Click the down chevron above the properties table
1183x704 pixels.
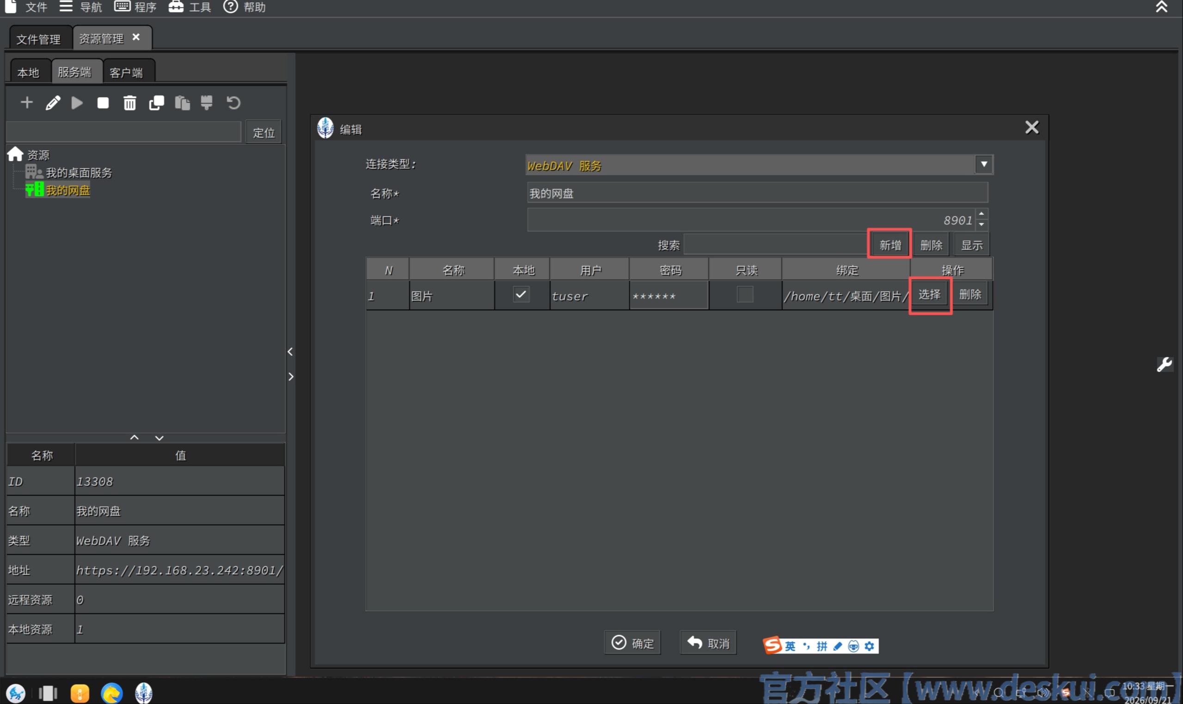click(x=159, y=437)
